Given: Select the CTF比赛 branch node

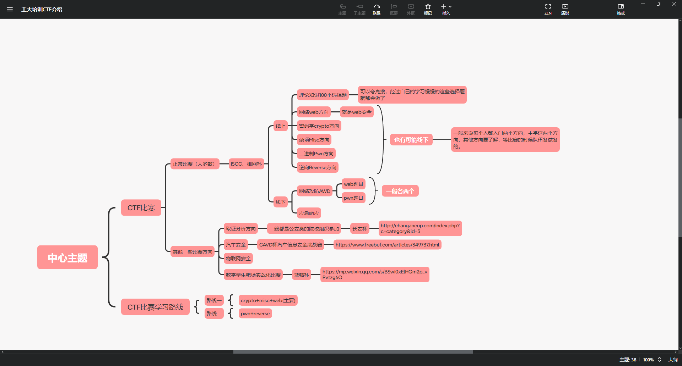Looking at the screenshot, I should point(141,208).
